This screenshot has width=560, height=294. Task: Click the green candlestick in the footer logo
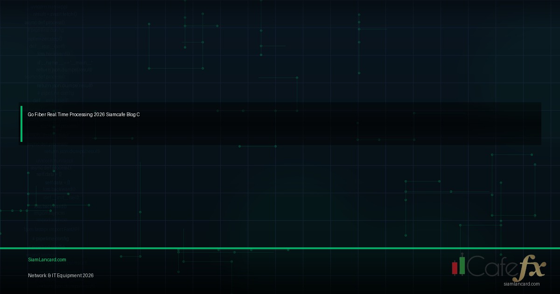click(462, 266)
